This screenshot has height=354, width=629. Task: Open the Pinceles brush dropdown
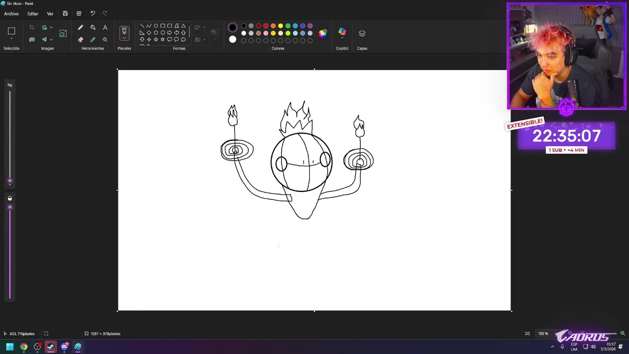[x=124, y=38]
